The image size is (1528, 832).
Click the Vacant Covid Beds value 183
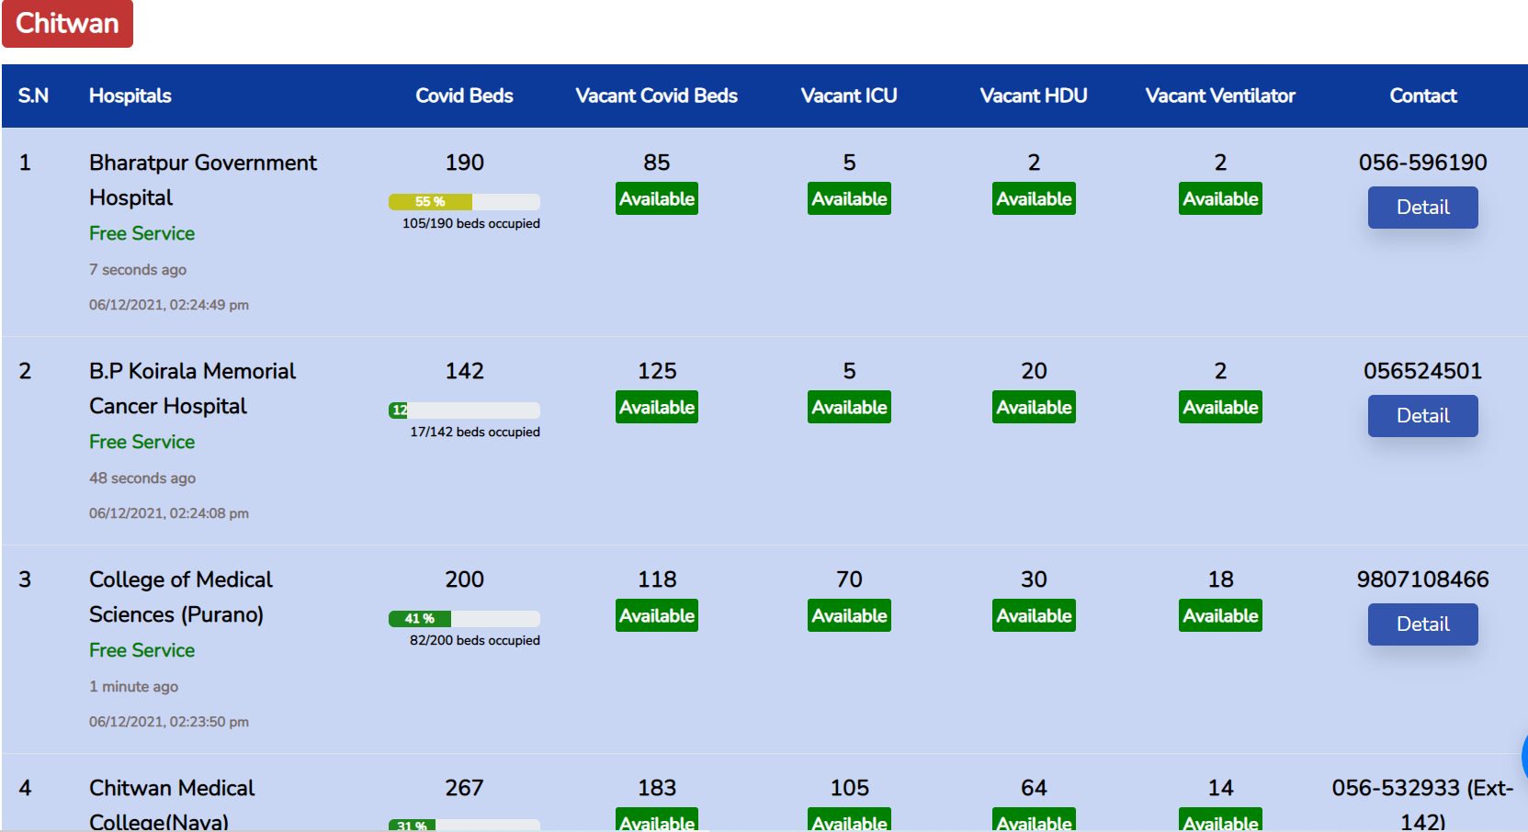coord(657,788)
